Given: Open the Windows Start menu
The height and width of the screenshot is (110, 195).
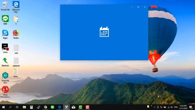Looking at the screenshot, I should coord(3,107).
